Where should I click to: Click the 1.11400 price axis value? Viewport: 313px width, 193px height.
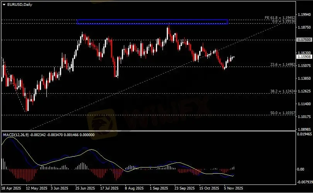304,104
